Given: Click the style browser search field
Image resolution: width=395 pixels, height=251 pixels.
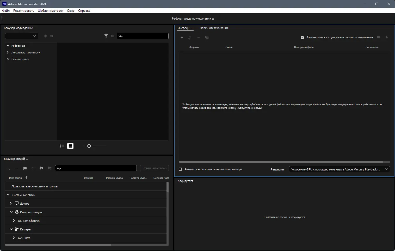Looking at the screenshot, I should (x=96, y=168).
